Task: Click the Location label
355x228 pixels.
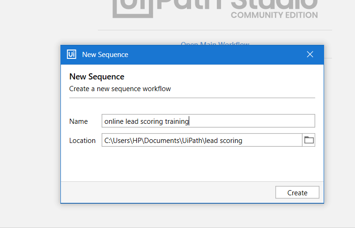Action: [x=82, y=141]
